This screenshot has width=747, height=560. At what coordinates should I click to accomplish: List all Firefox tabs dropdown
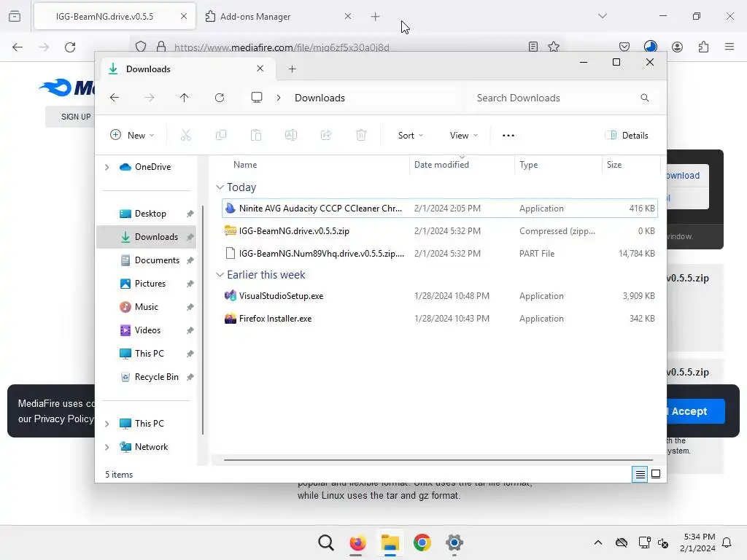click(x=602, y=16)
